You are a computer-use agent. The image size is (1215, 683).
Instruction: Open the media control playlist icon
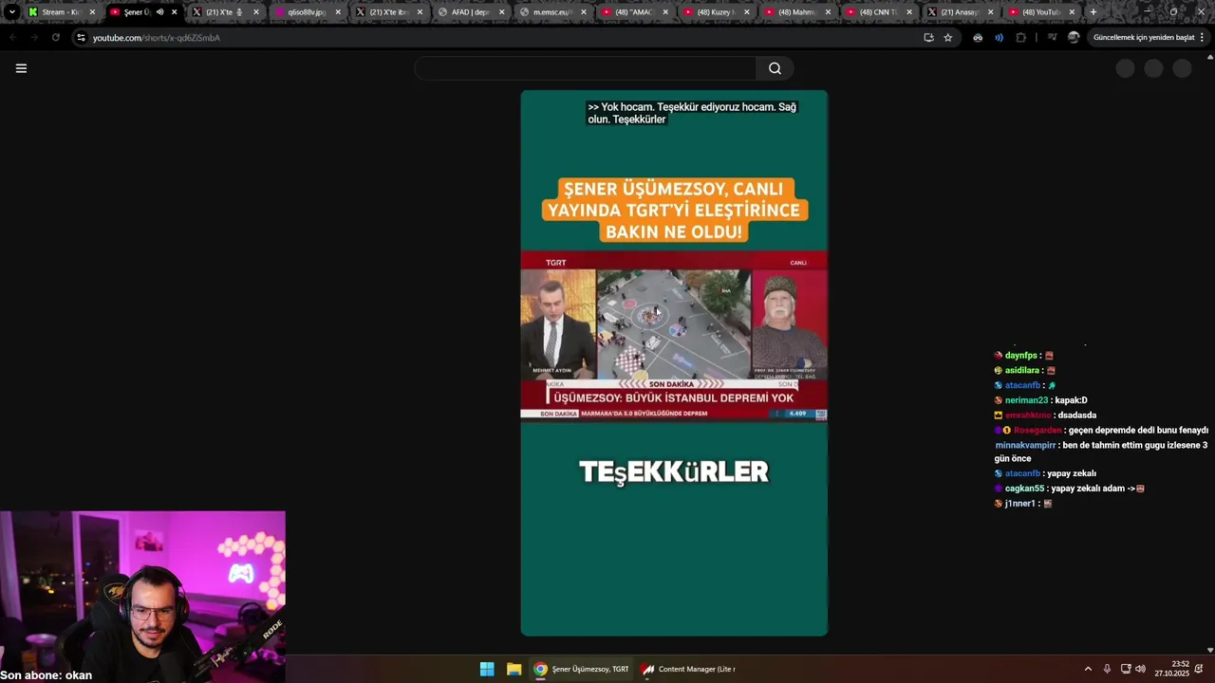[x=1052, y=38]
